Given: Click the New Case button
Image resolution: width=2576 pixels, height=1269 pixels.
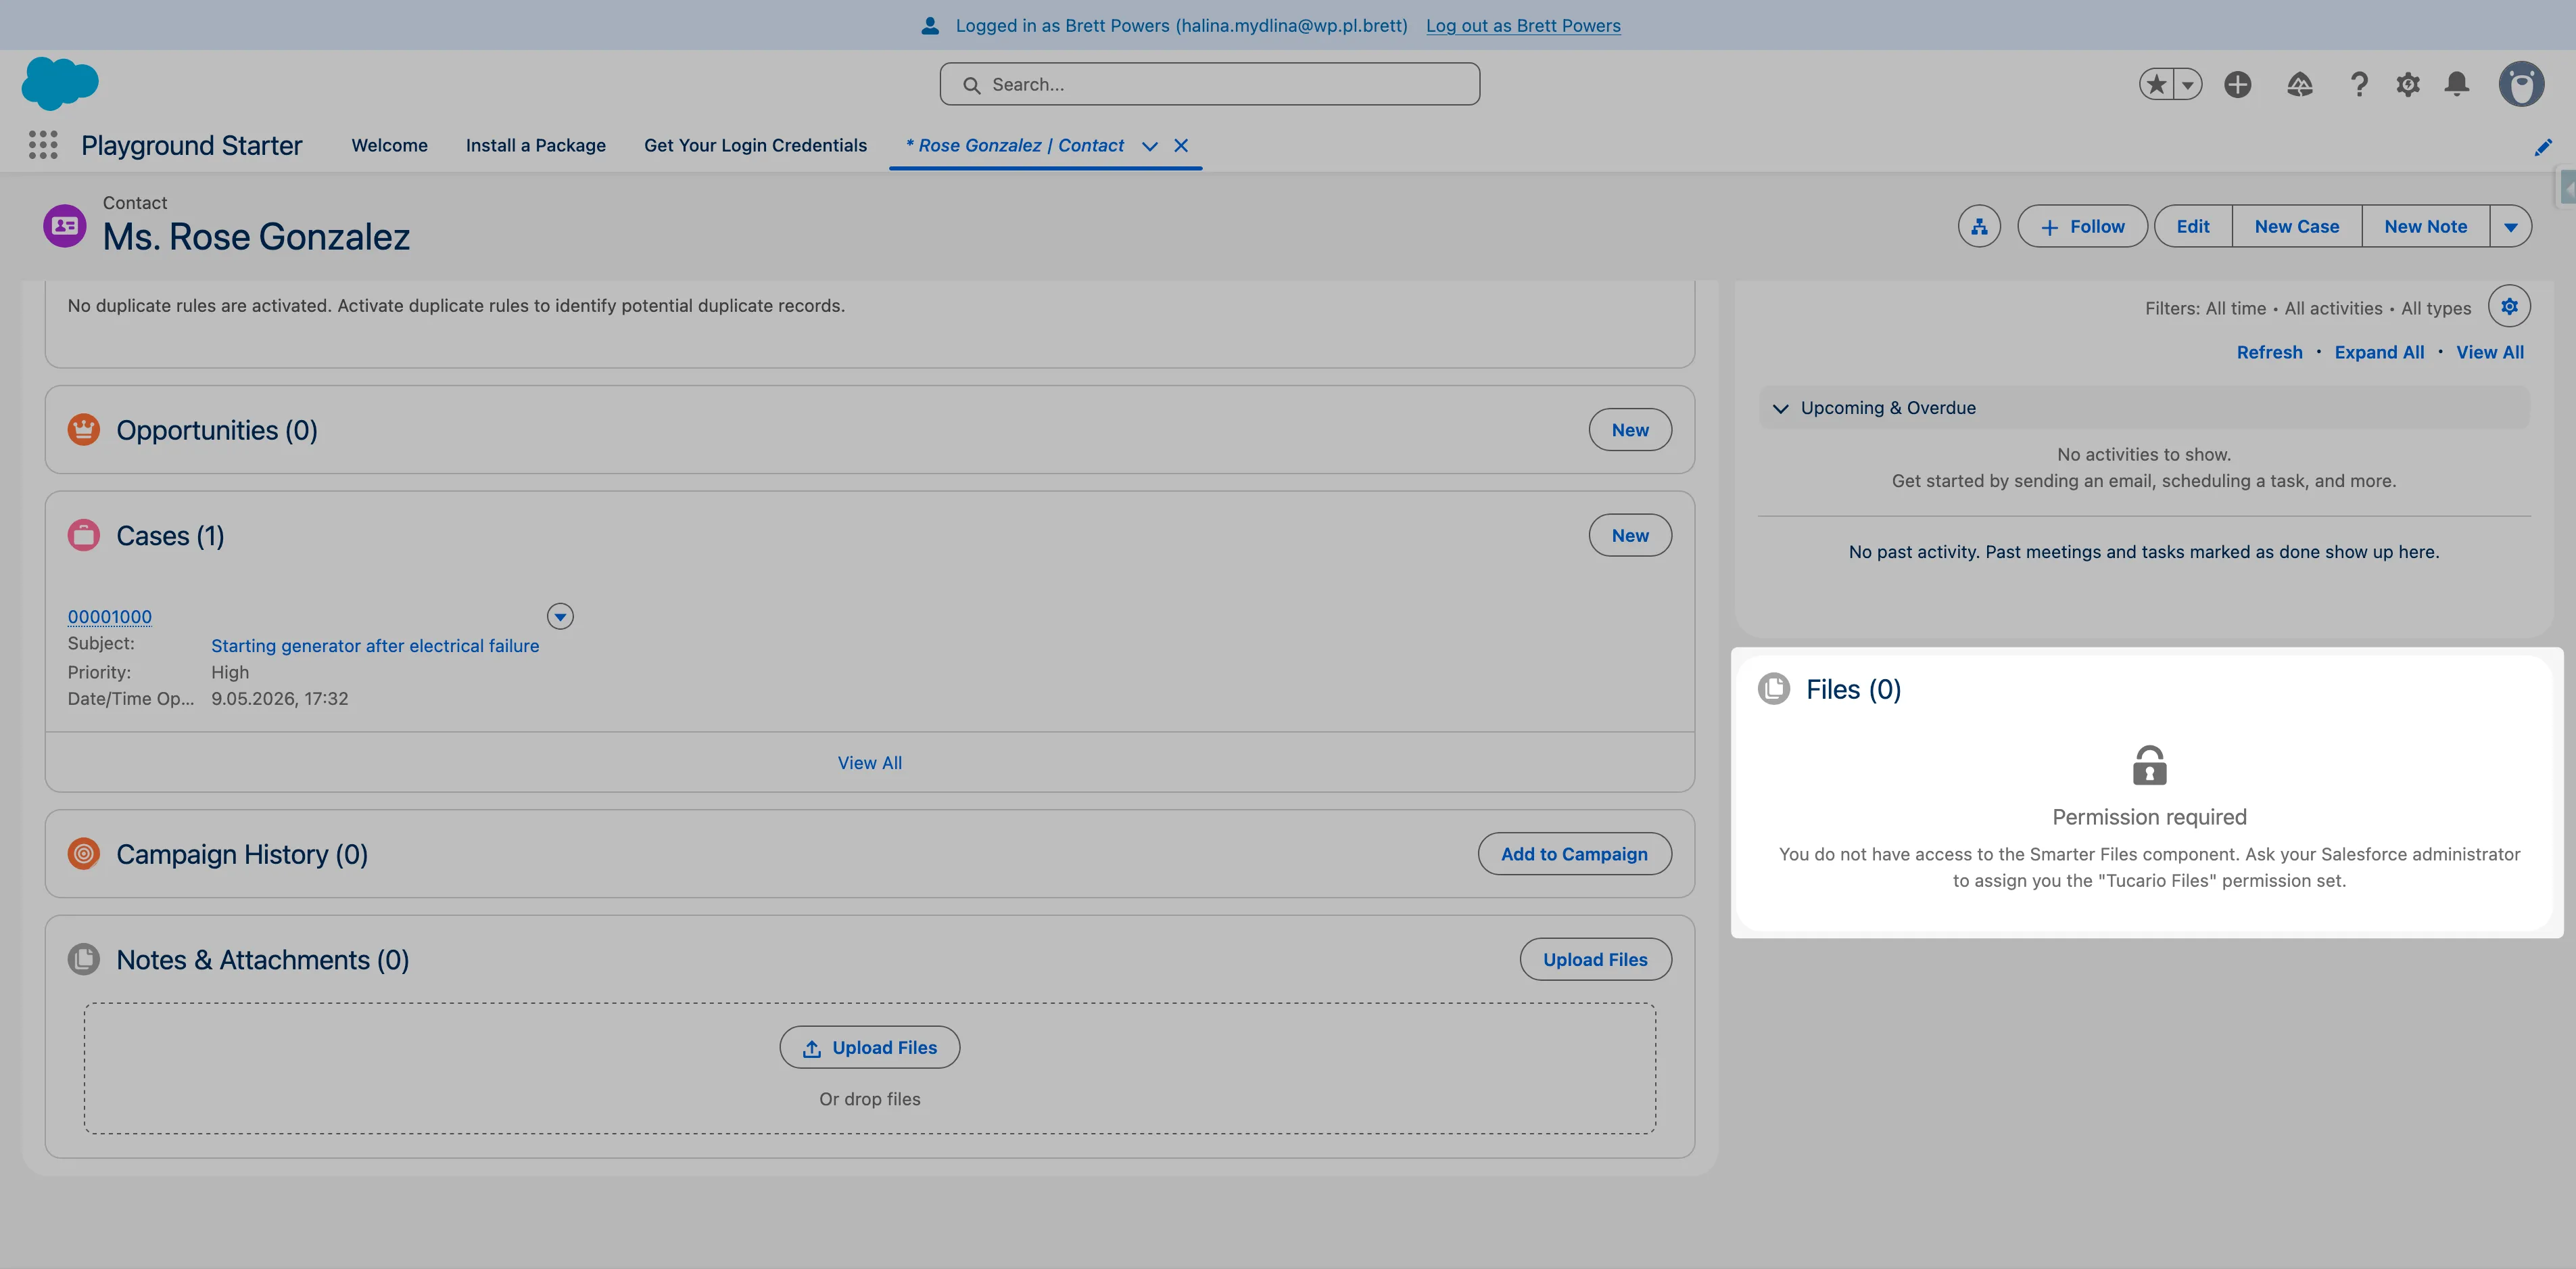Looking at the screenshot, I should 2297,226.
